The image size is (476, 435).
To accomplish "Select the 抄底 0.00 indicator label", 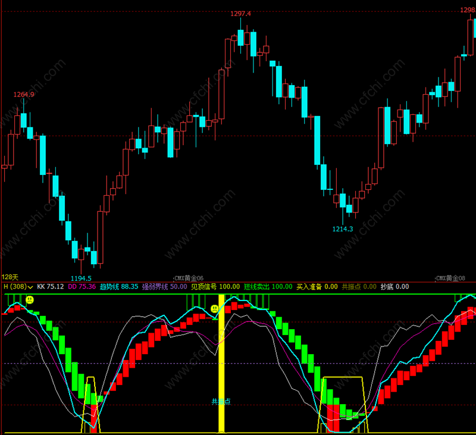I will 394,287.
